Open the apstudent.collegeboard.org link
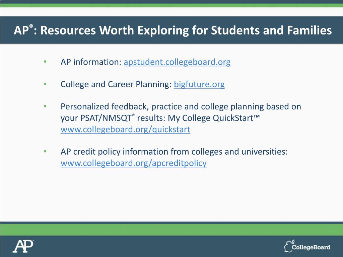 point(177,62)
